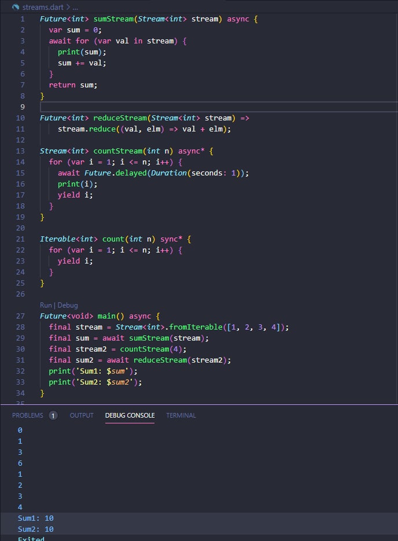
Task: Click 'Iterable<int>' type on line 21
Action: [x=69, y=239]
